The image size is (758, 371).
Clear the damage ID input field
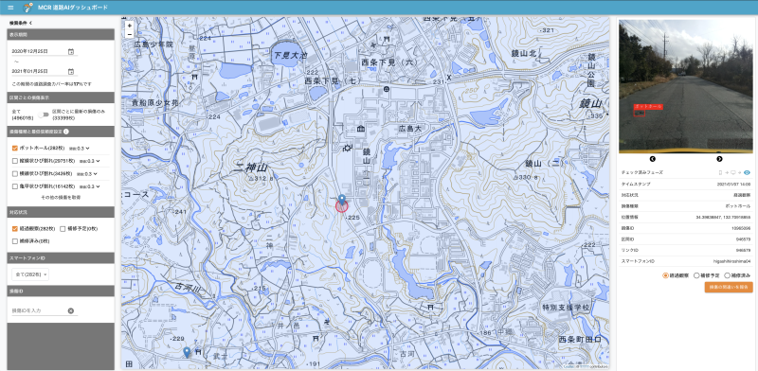(x=70, y=310)
